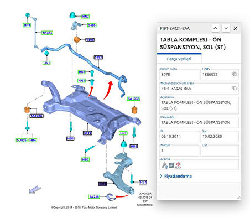This screenshot has height=218, width=250.
Task: Close the F1F1-3A424-BAA part panel
Action: coord(236,28)
